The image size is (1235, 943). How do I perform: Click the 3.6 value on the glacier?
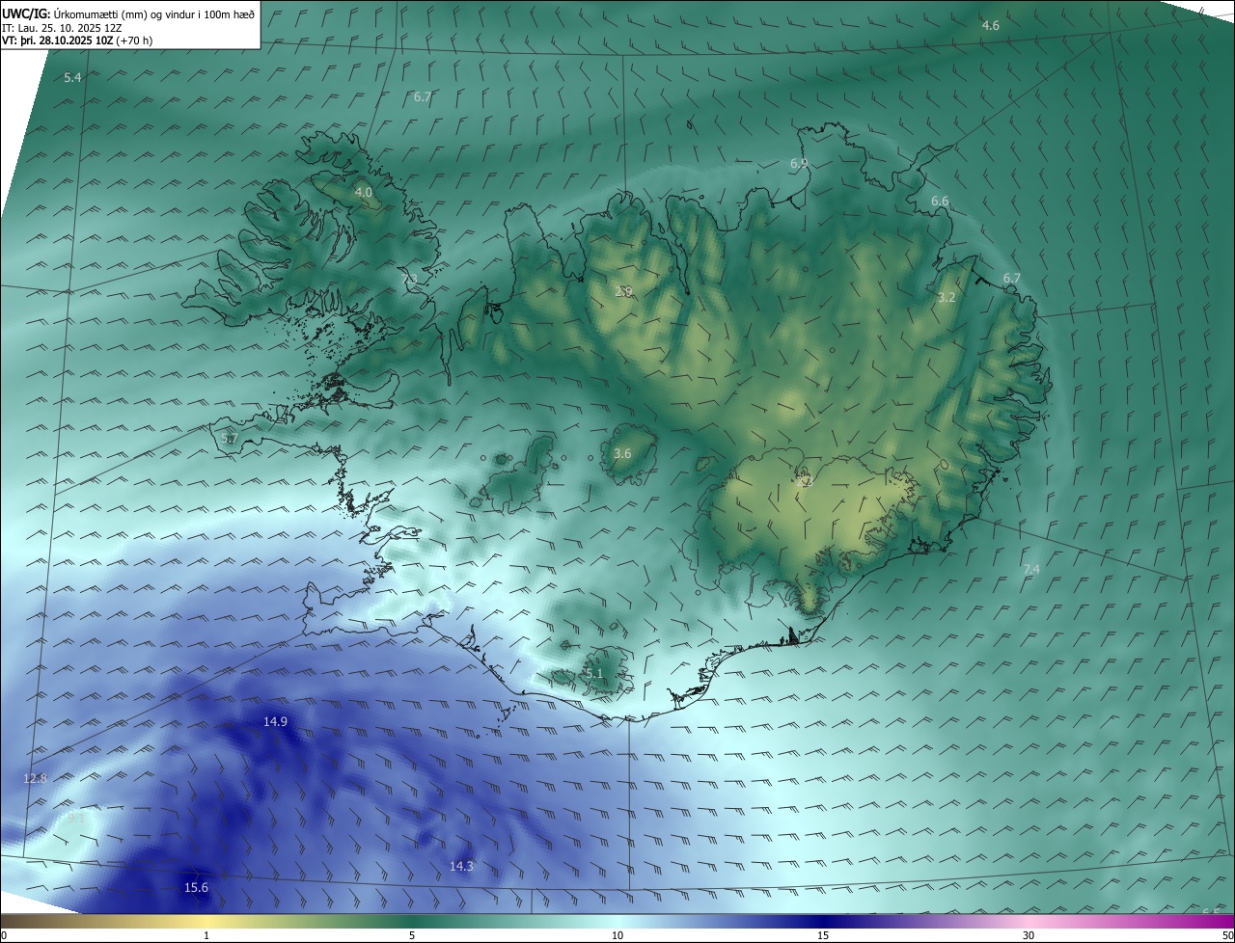(622, 453)
